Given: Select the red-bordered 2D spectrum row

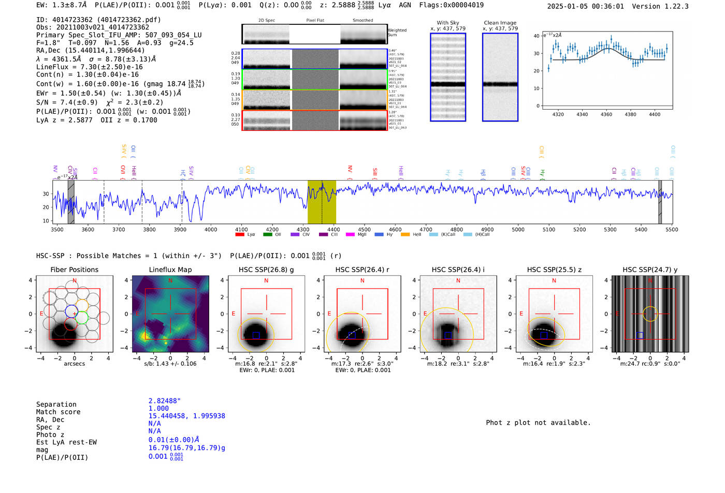Looking at the screenshot, I should tap(314, 120).
